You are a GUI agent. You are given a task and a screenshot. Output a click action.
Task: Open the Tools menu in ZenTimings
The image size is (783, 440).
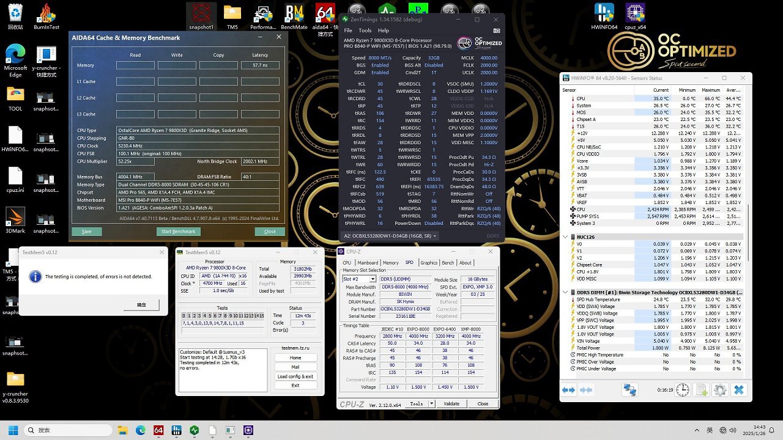tap(365, 31)
